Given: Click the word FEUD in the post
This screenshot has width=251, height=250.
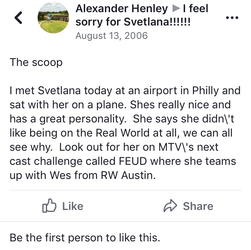Looking at the screenshot, I should click(133, 161).
